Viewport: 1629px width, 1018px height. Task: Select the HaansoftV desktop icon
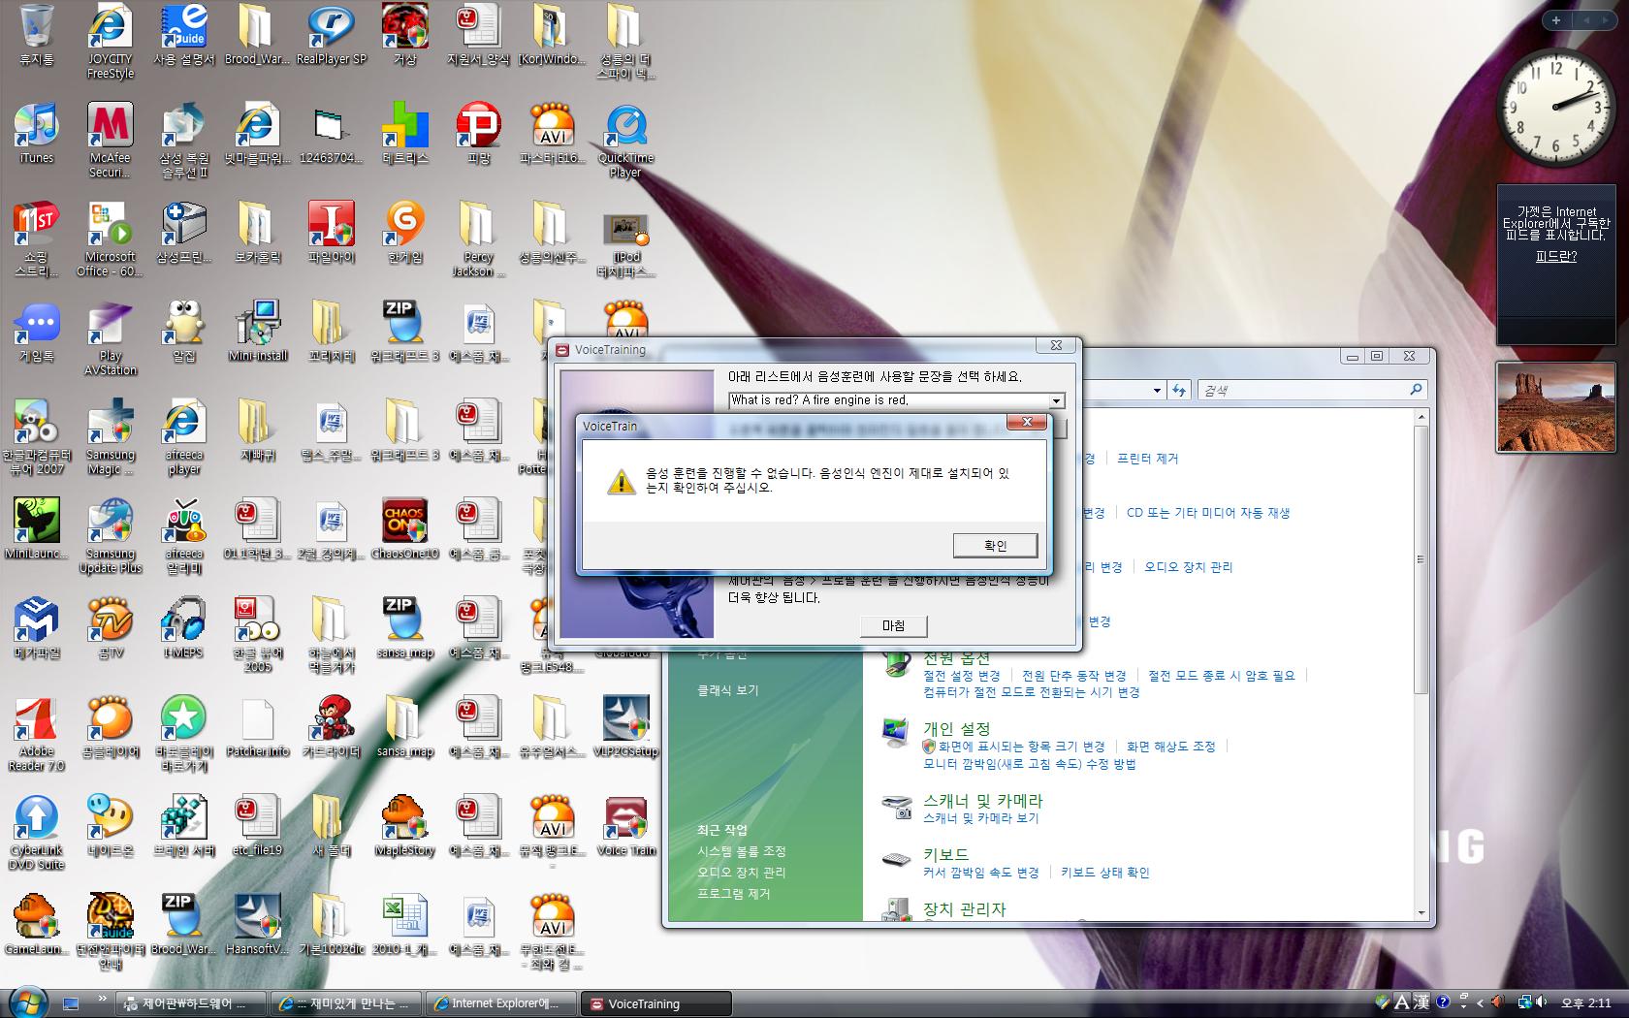(x=258, y=925)
